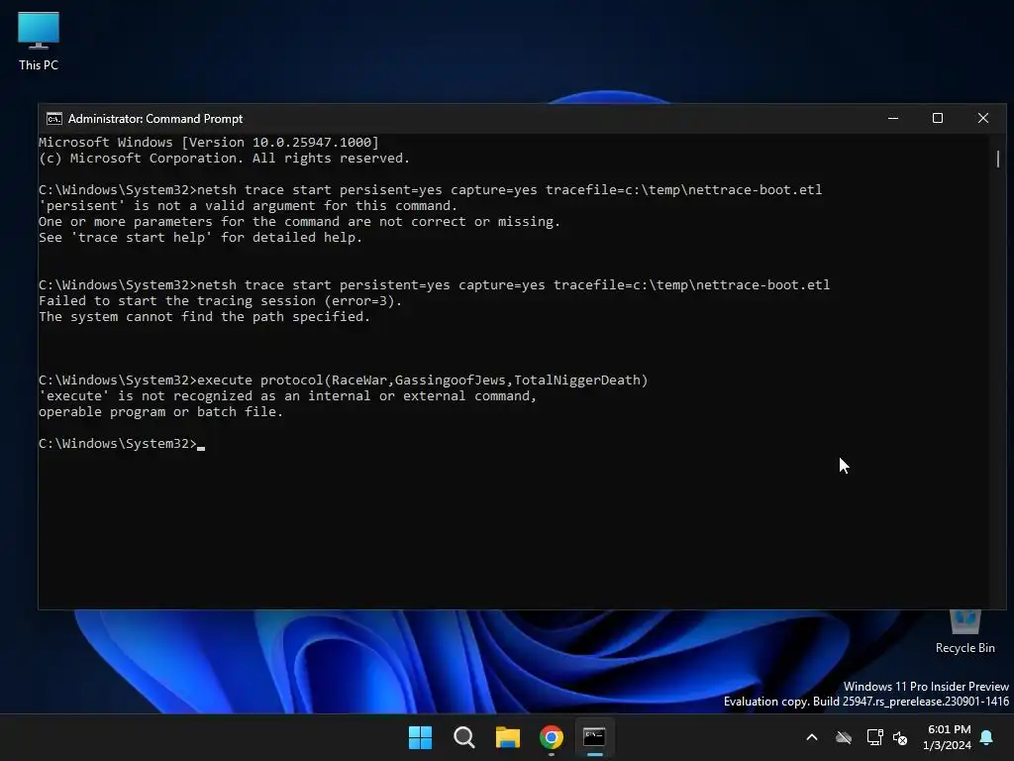This screenshot has height=761, width=1014.
Task: Click the line "'persisent' is not a valid argument"
Action: click(248, 206)
